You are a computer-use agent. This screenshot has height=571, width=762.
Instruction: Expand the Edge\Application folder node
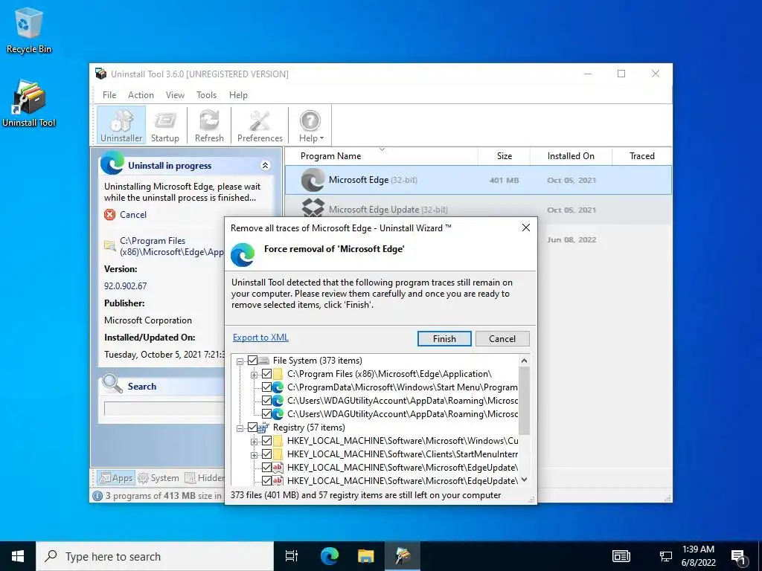[x=254, y=375]
